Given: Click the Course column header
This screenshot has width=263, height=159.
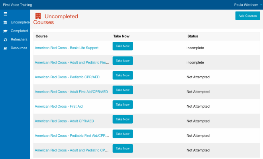Looking at the screenshot, I should pos(41,36).
